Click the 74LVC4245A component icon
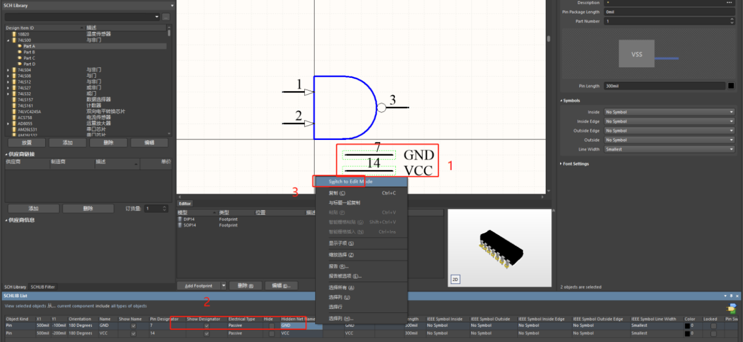743x342 pixels. pyautogui.click(x=15, y=111)
